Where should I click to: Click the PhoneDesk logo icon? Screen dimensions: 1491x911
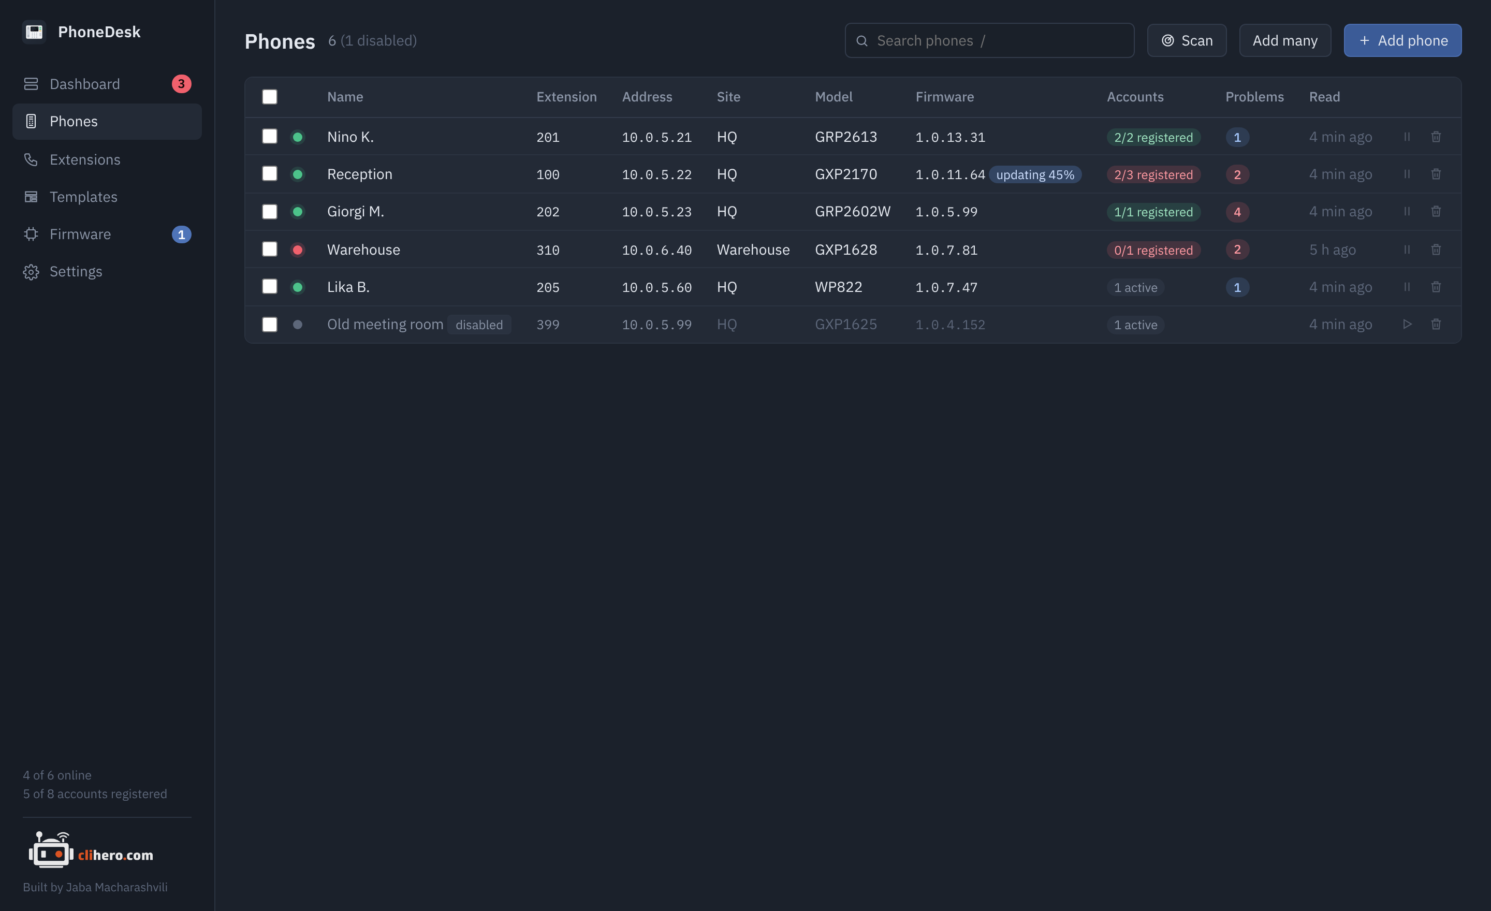click(34, 32)
